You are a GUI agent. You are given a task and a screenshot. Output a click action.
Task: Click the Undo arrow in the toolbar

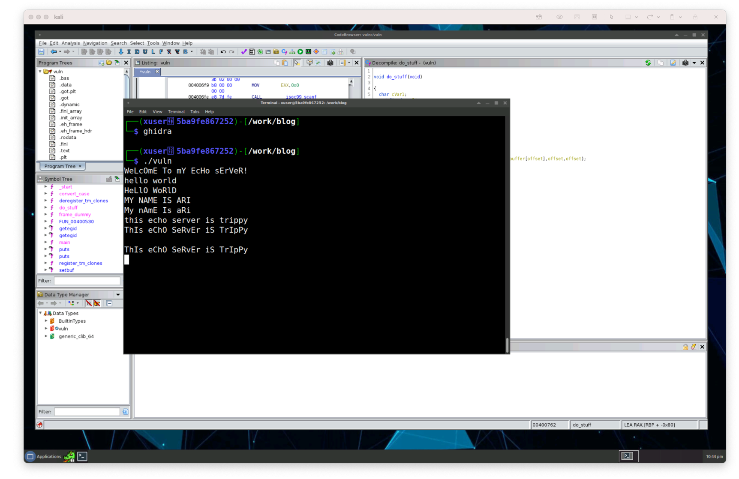223,52
